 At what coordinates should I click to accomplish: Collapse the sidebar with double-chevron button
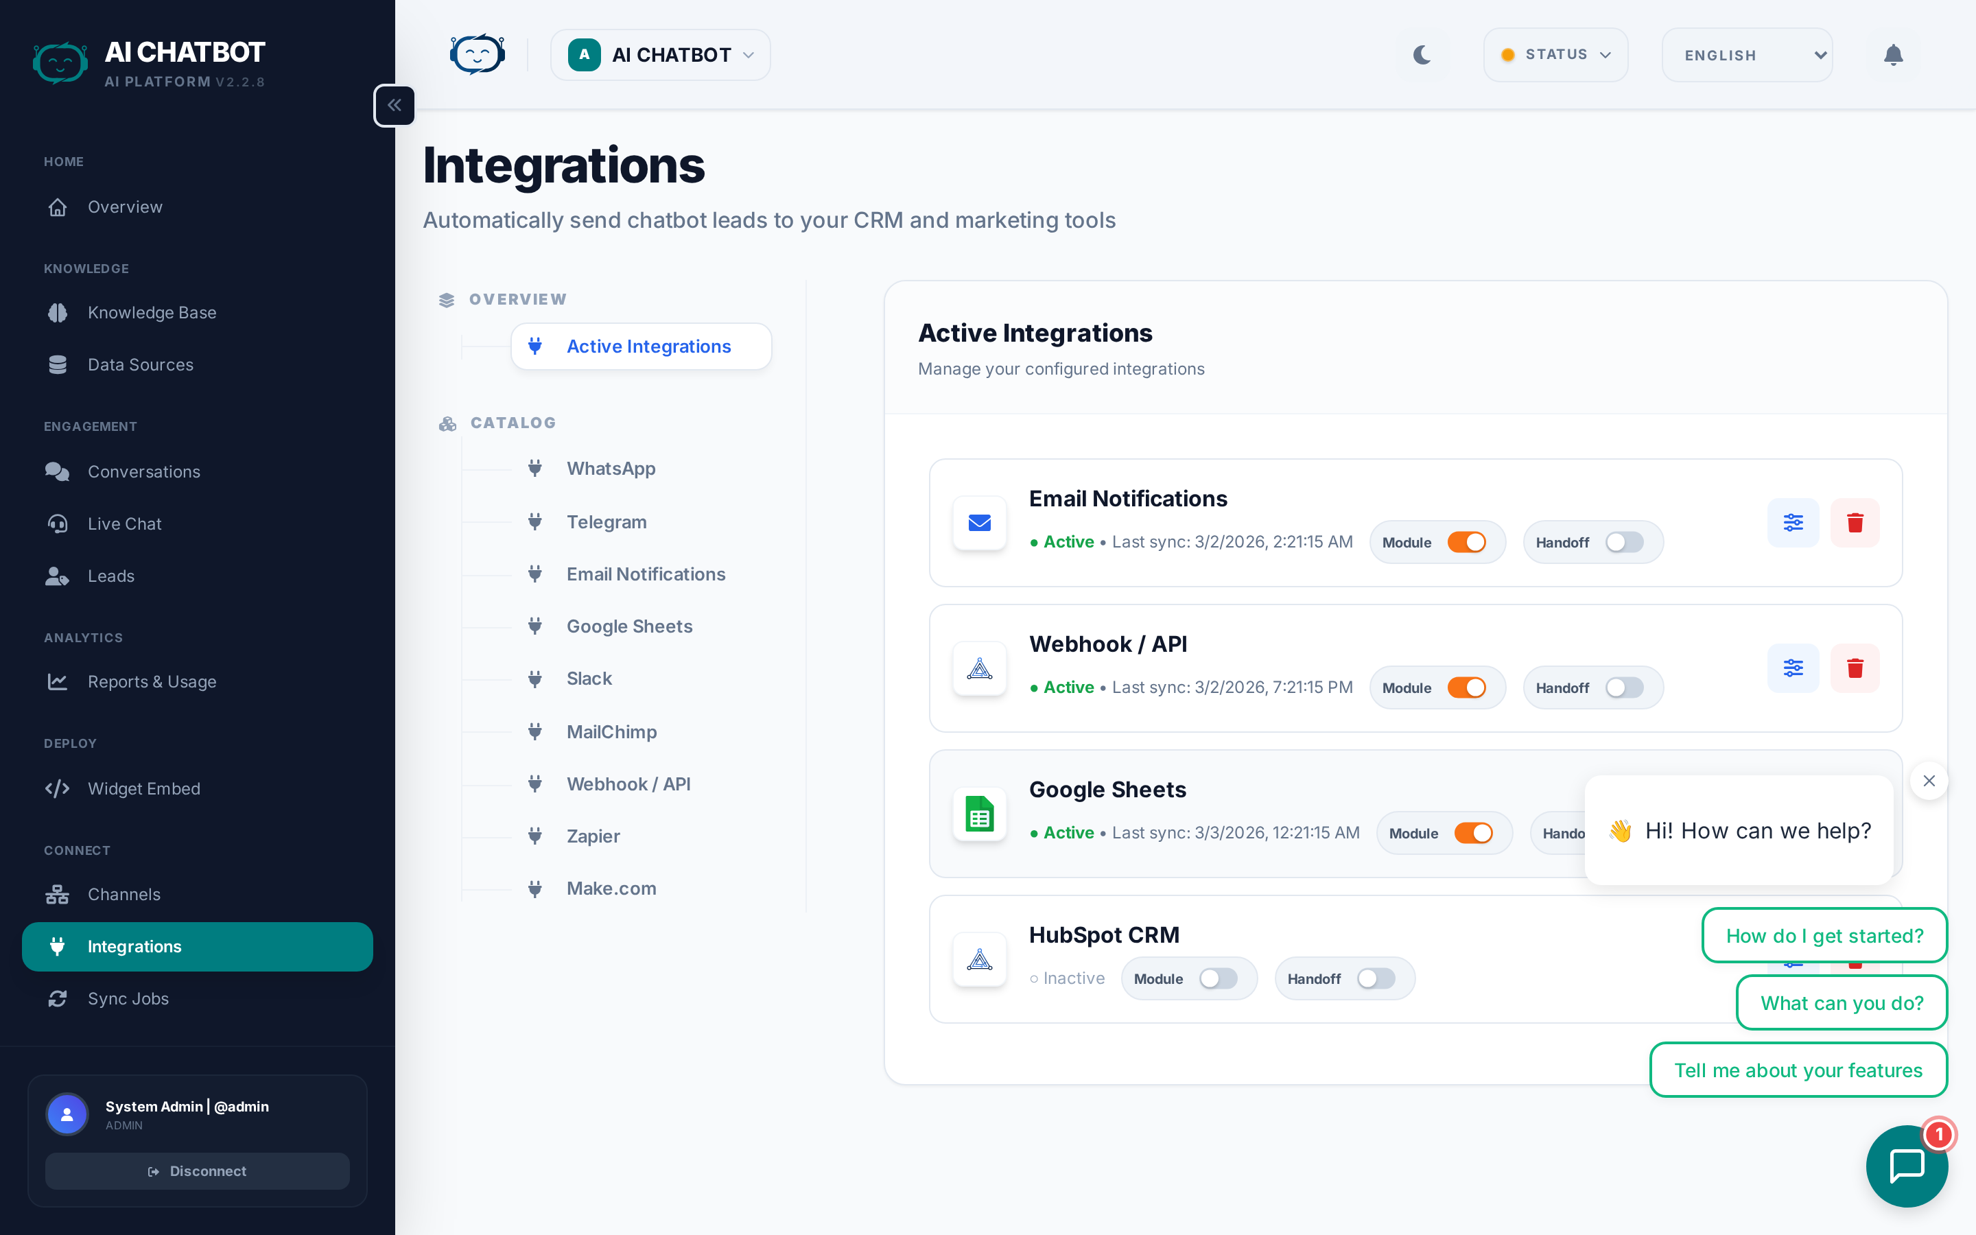[395, 106]
